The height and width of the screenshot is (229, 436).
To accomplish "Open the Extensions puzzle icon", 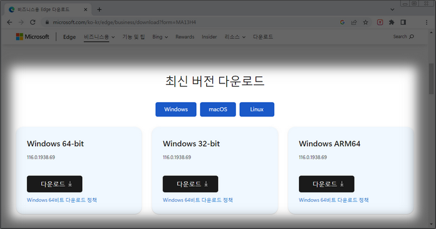I will pos(392,22).
